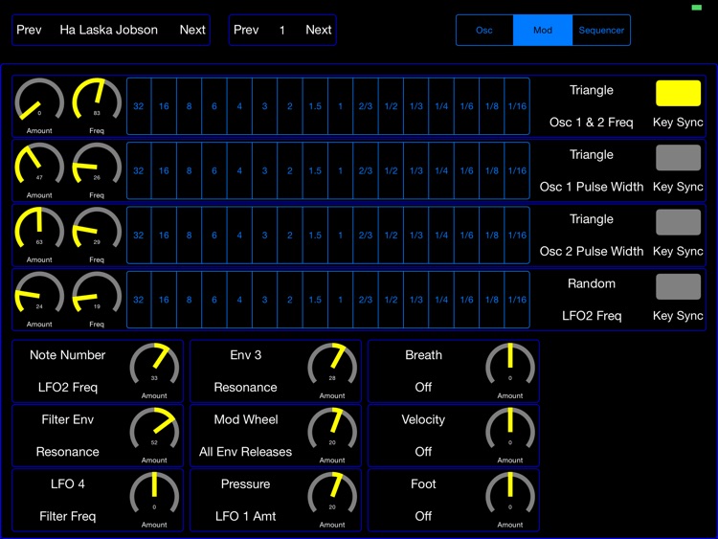The height and width of the screenshot is (539, 718).
Task: Click the LFO 1 Amount knob
Action: click(x=39, y=101)
